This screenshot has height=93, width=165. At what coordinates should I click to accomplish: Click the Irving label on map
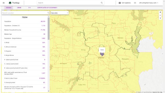tap(83, 50)
